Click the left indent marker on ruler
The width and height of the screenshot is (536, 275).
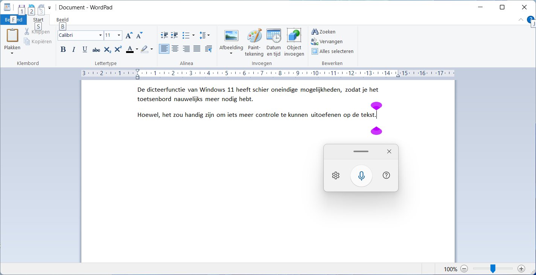[137, 77]
